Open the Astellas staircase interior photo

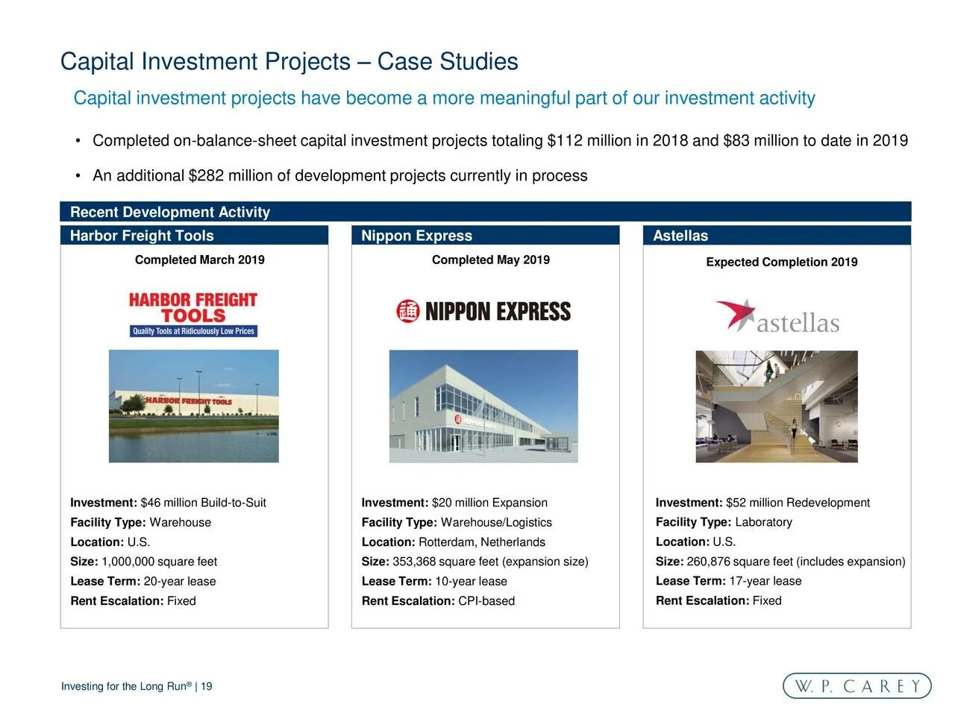tap(777, 406)
